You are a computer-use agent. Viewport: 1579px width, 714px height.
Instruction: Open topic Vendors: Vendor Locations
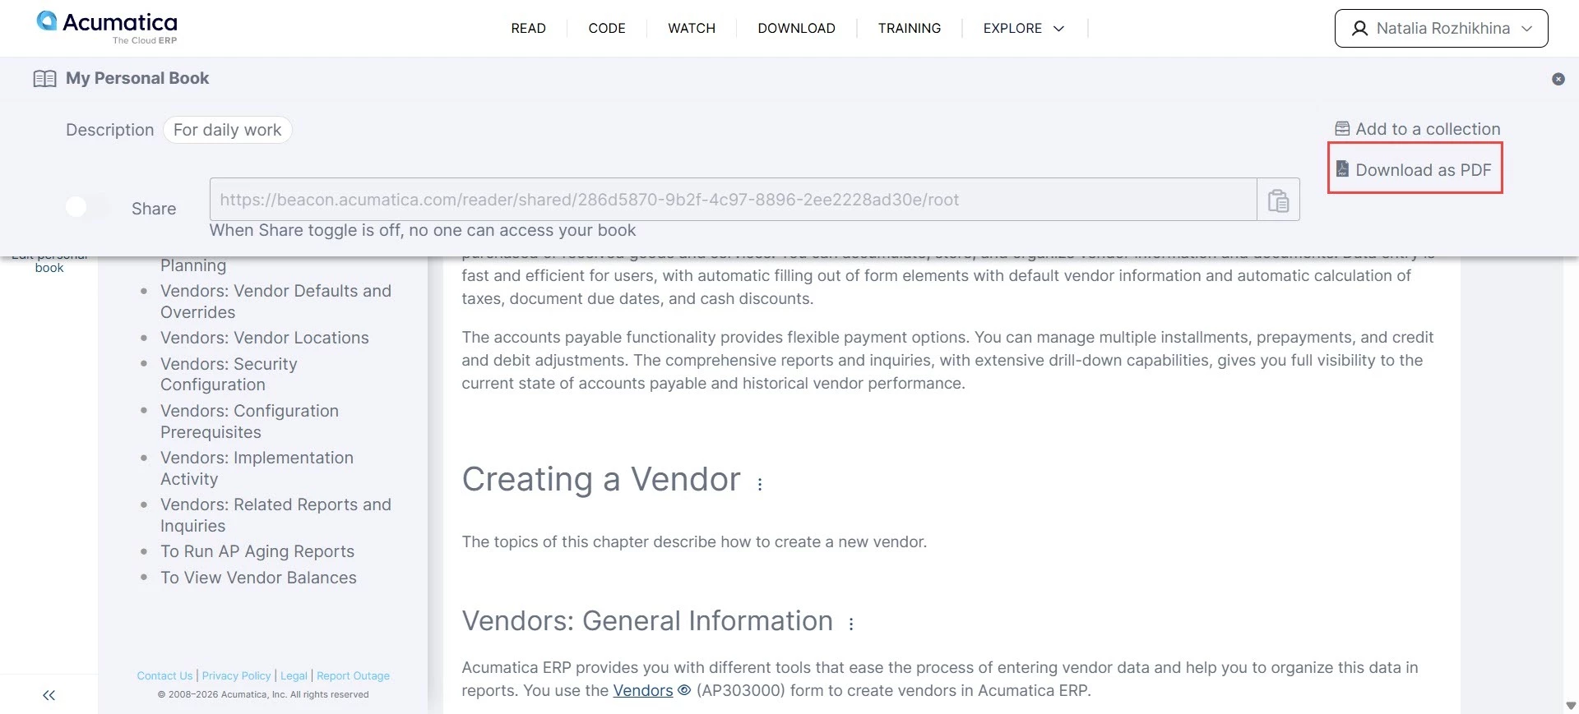click(265, 338)
